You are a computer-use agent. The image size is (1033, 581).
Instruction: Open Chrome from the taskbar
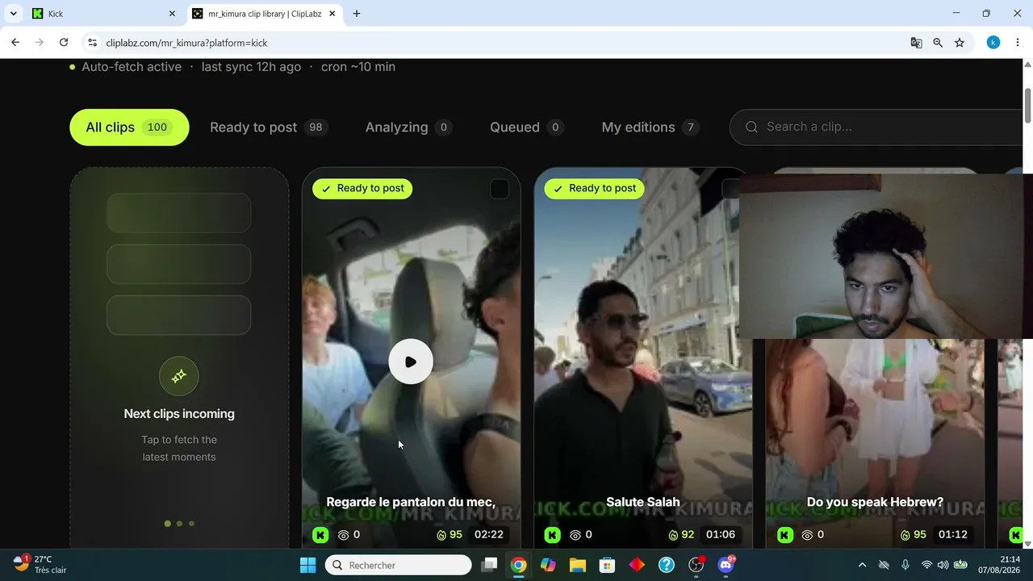519,565
